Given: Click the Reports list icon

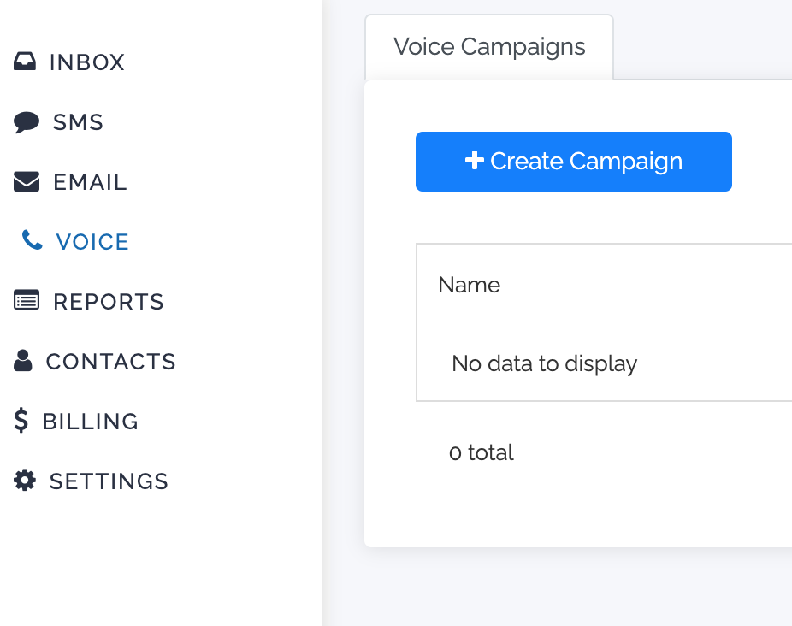Looking at the screenshot, I should [x=27, y=301].
